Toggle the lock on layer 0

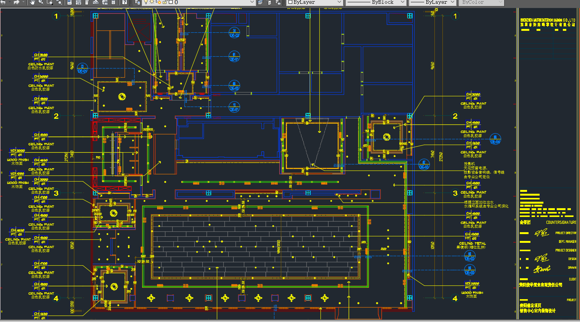pos(165,2)
